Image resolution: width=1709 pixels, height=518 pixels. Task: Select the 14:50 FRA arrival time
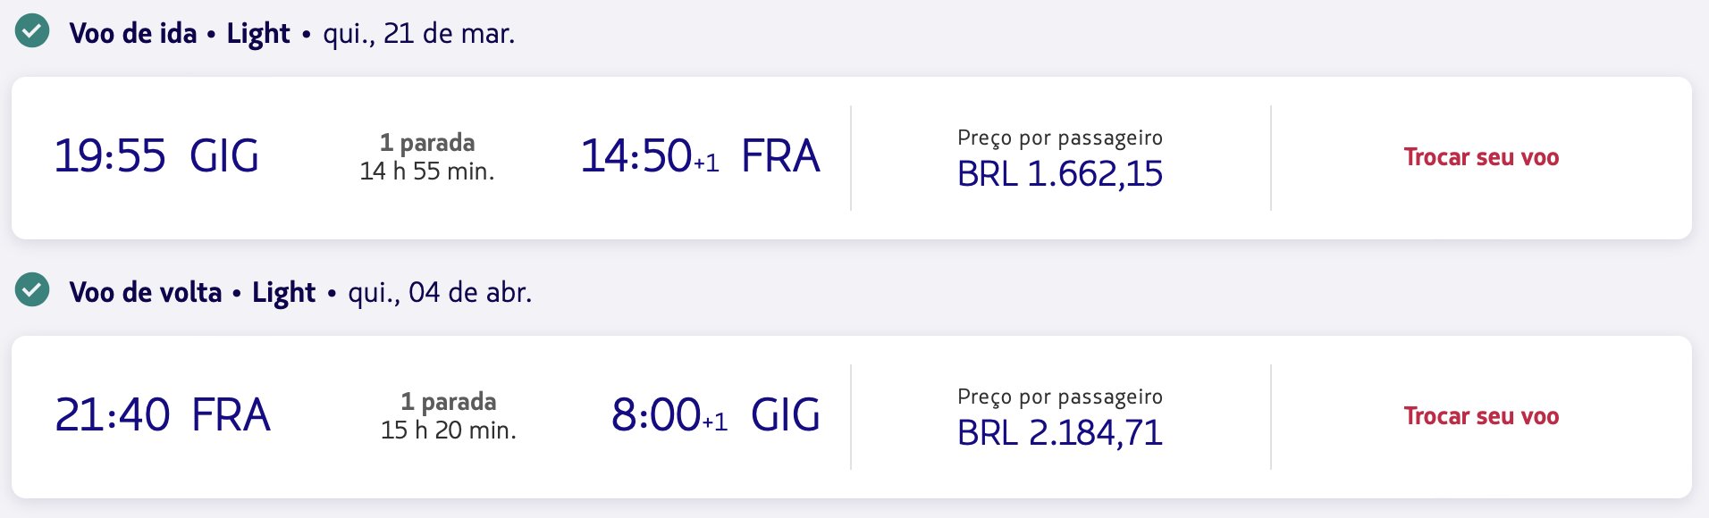700,156
